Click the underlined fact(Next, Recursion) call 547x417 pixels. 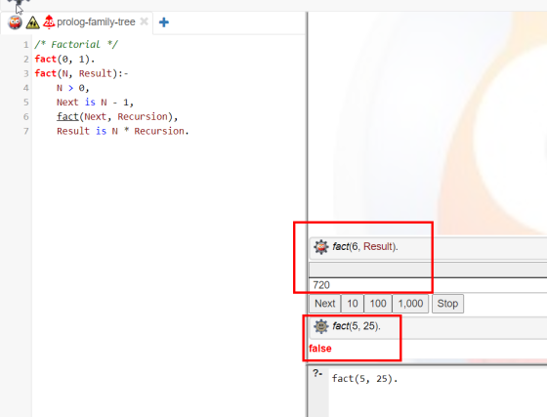pyautogui.click(x=117, y=116)
